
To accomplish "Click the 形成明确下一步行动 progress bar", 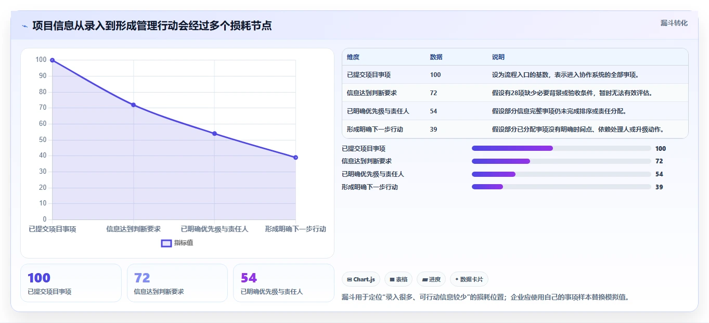I will click(x=561, y=187).
